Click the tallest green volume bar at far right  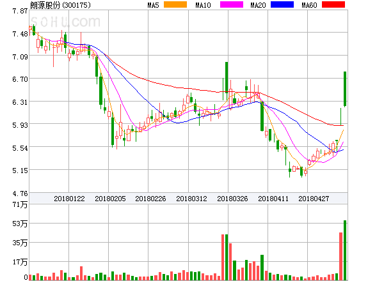point(345,250)
